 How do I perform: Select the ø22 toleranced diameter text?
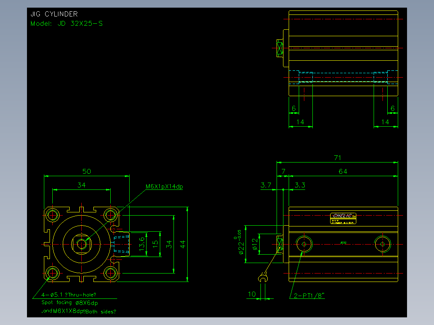click(x=240, y=242)
